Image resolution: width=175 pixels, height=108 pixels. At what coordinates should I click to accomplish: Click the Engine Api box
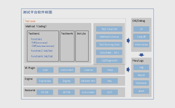(x=45, y=81)
